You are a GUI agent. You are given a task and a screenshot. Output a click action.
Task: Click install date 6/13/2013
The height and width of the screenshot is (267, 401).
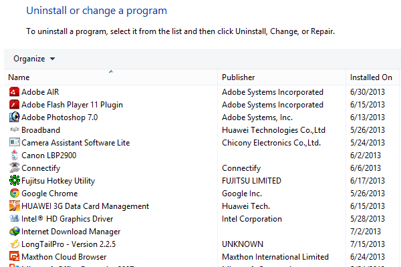click(368, 117)
